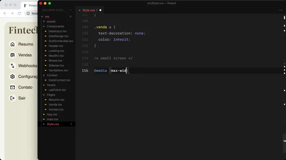Open Vendas link in browser sidebar
This screenshot has width=286, height=160.
[25, 55]
